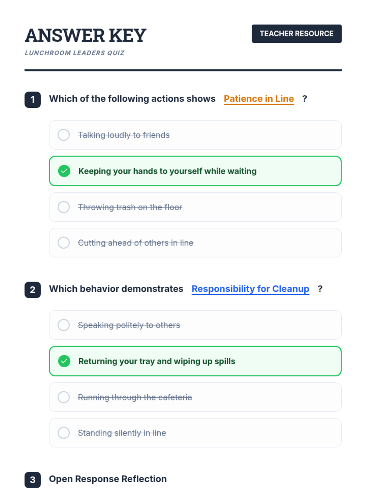Select 'Standing silently in line' radio button
The height and width of the screenshot is (488, 366).
64,433
